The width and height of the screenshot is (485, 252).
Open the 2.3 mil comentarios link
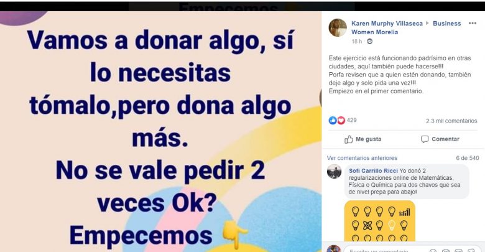[x=451, y=121]
